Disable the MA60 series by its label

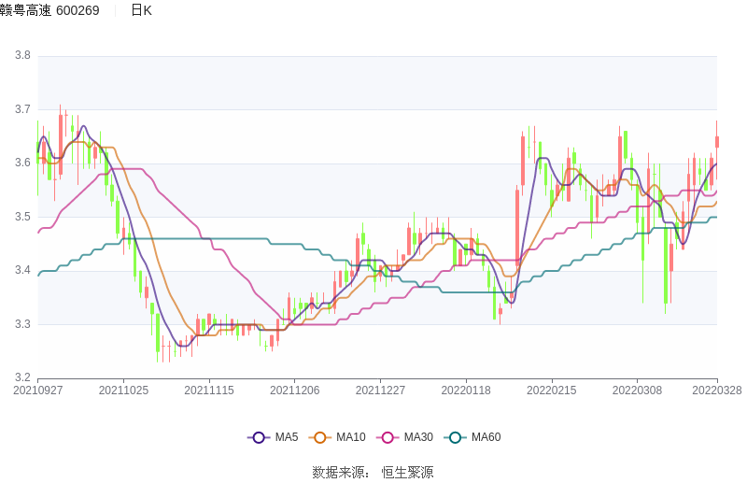[x=486, y=437]
